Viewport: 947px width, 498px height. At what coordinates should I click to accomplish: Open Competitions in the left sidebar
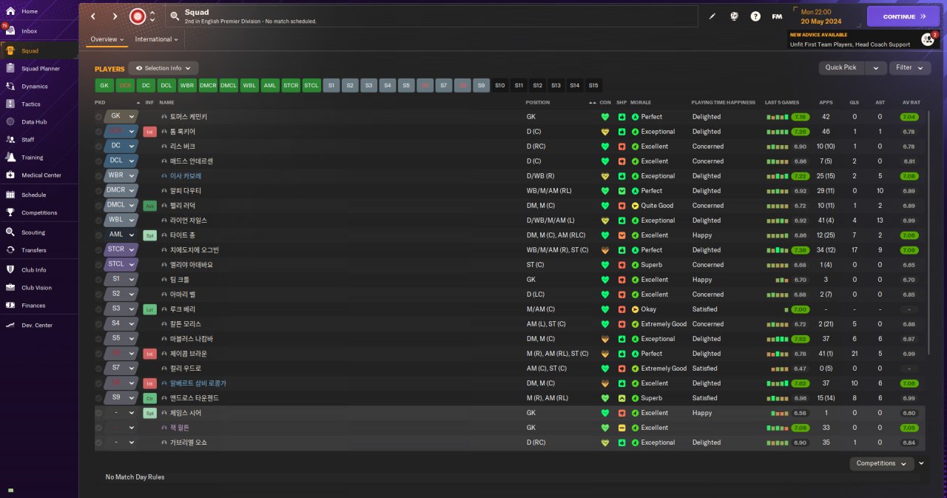coord(38,213)
